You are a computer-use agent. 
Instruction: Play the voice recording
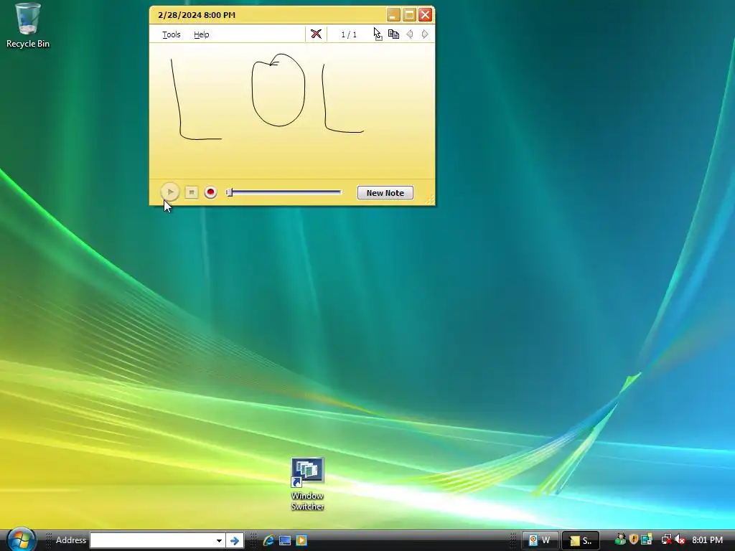click(169, 192)
